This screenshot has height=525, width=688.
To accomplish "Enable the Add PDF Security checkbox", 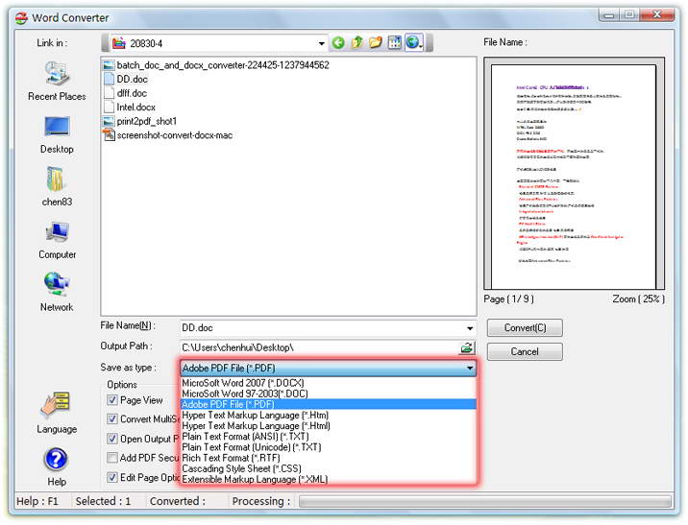I will [x=112, y=458].
